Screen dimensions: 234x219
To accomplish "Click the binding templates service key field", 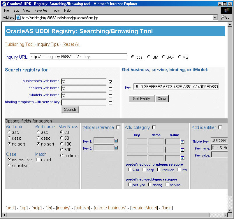I will coord(84,103).
